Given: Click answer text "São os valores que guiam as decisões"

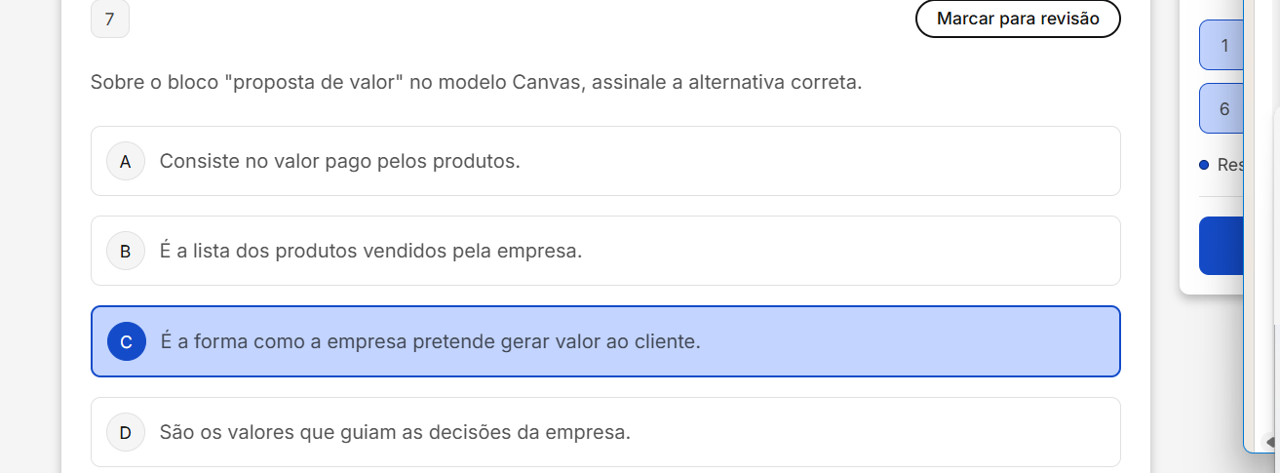Looking at the screenshot, I should (395, 432).
